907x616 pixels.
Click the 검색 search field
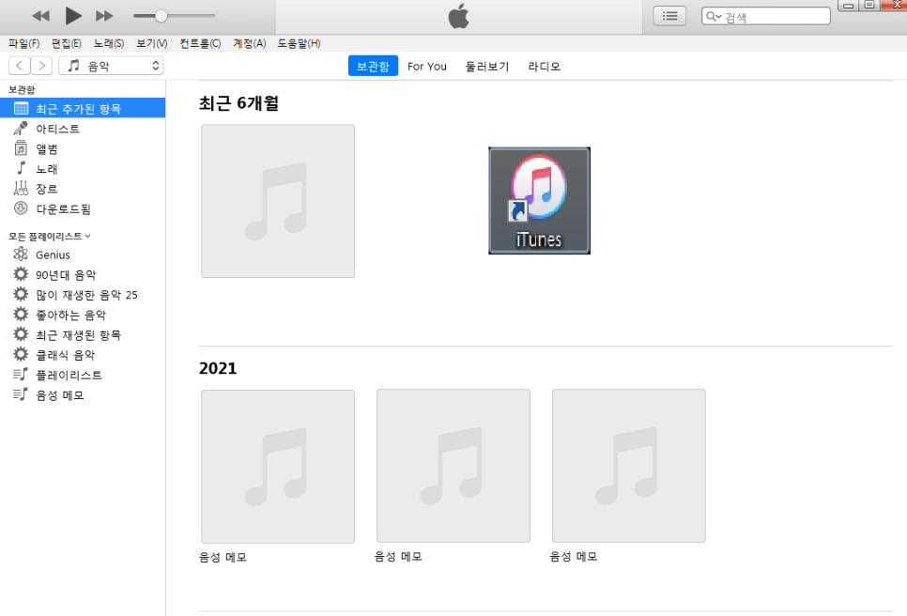click(x=766, y=16)
